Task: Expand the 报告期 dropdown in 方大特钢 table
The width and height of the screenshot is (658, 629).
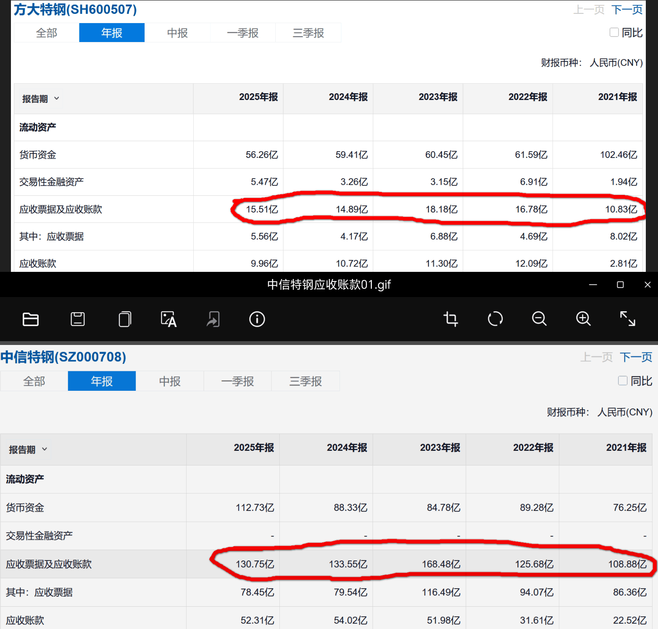Action: coord(40,99)
